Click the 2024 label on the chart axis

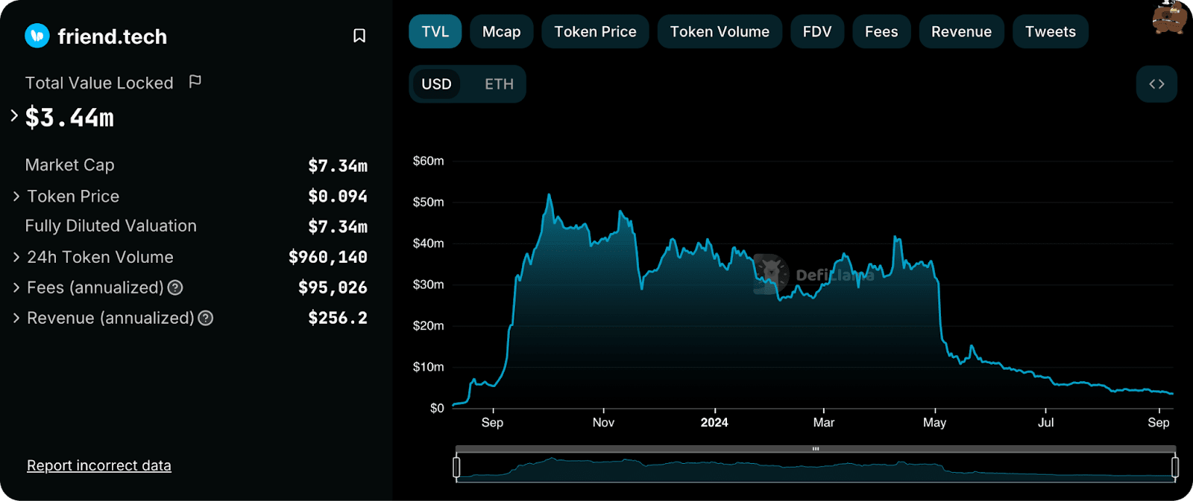714,422
